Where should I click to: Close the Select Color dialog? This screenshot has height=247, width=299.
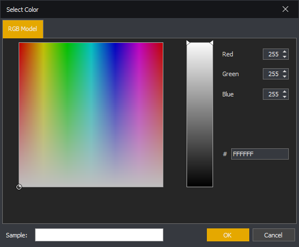click(x=285, y=9)
